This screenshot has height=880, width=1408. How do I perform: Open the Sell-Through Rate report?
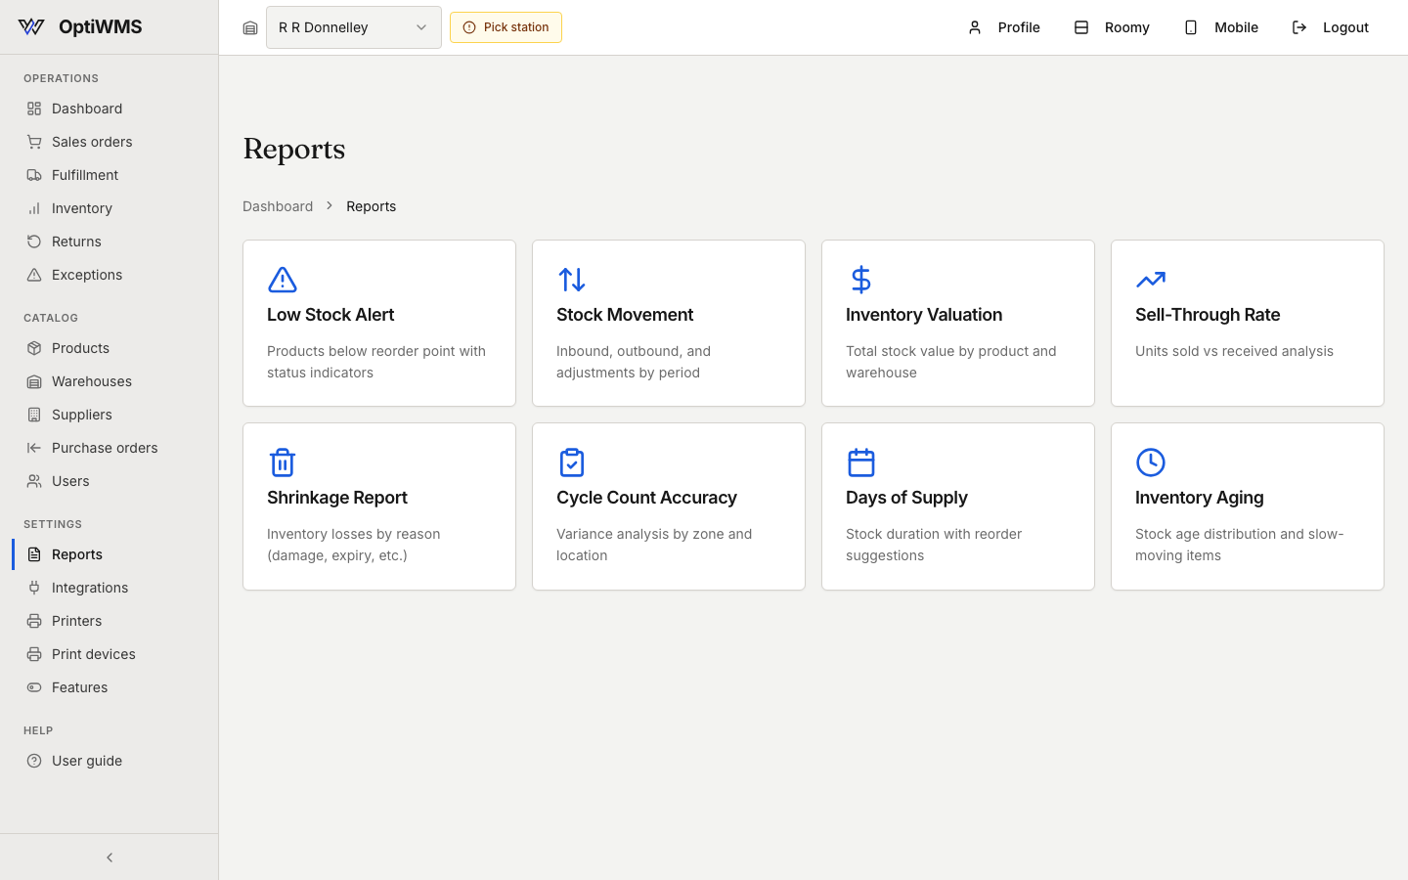click(x=1248, y=323)
